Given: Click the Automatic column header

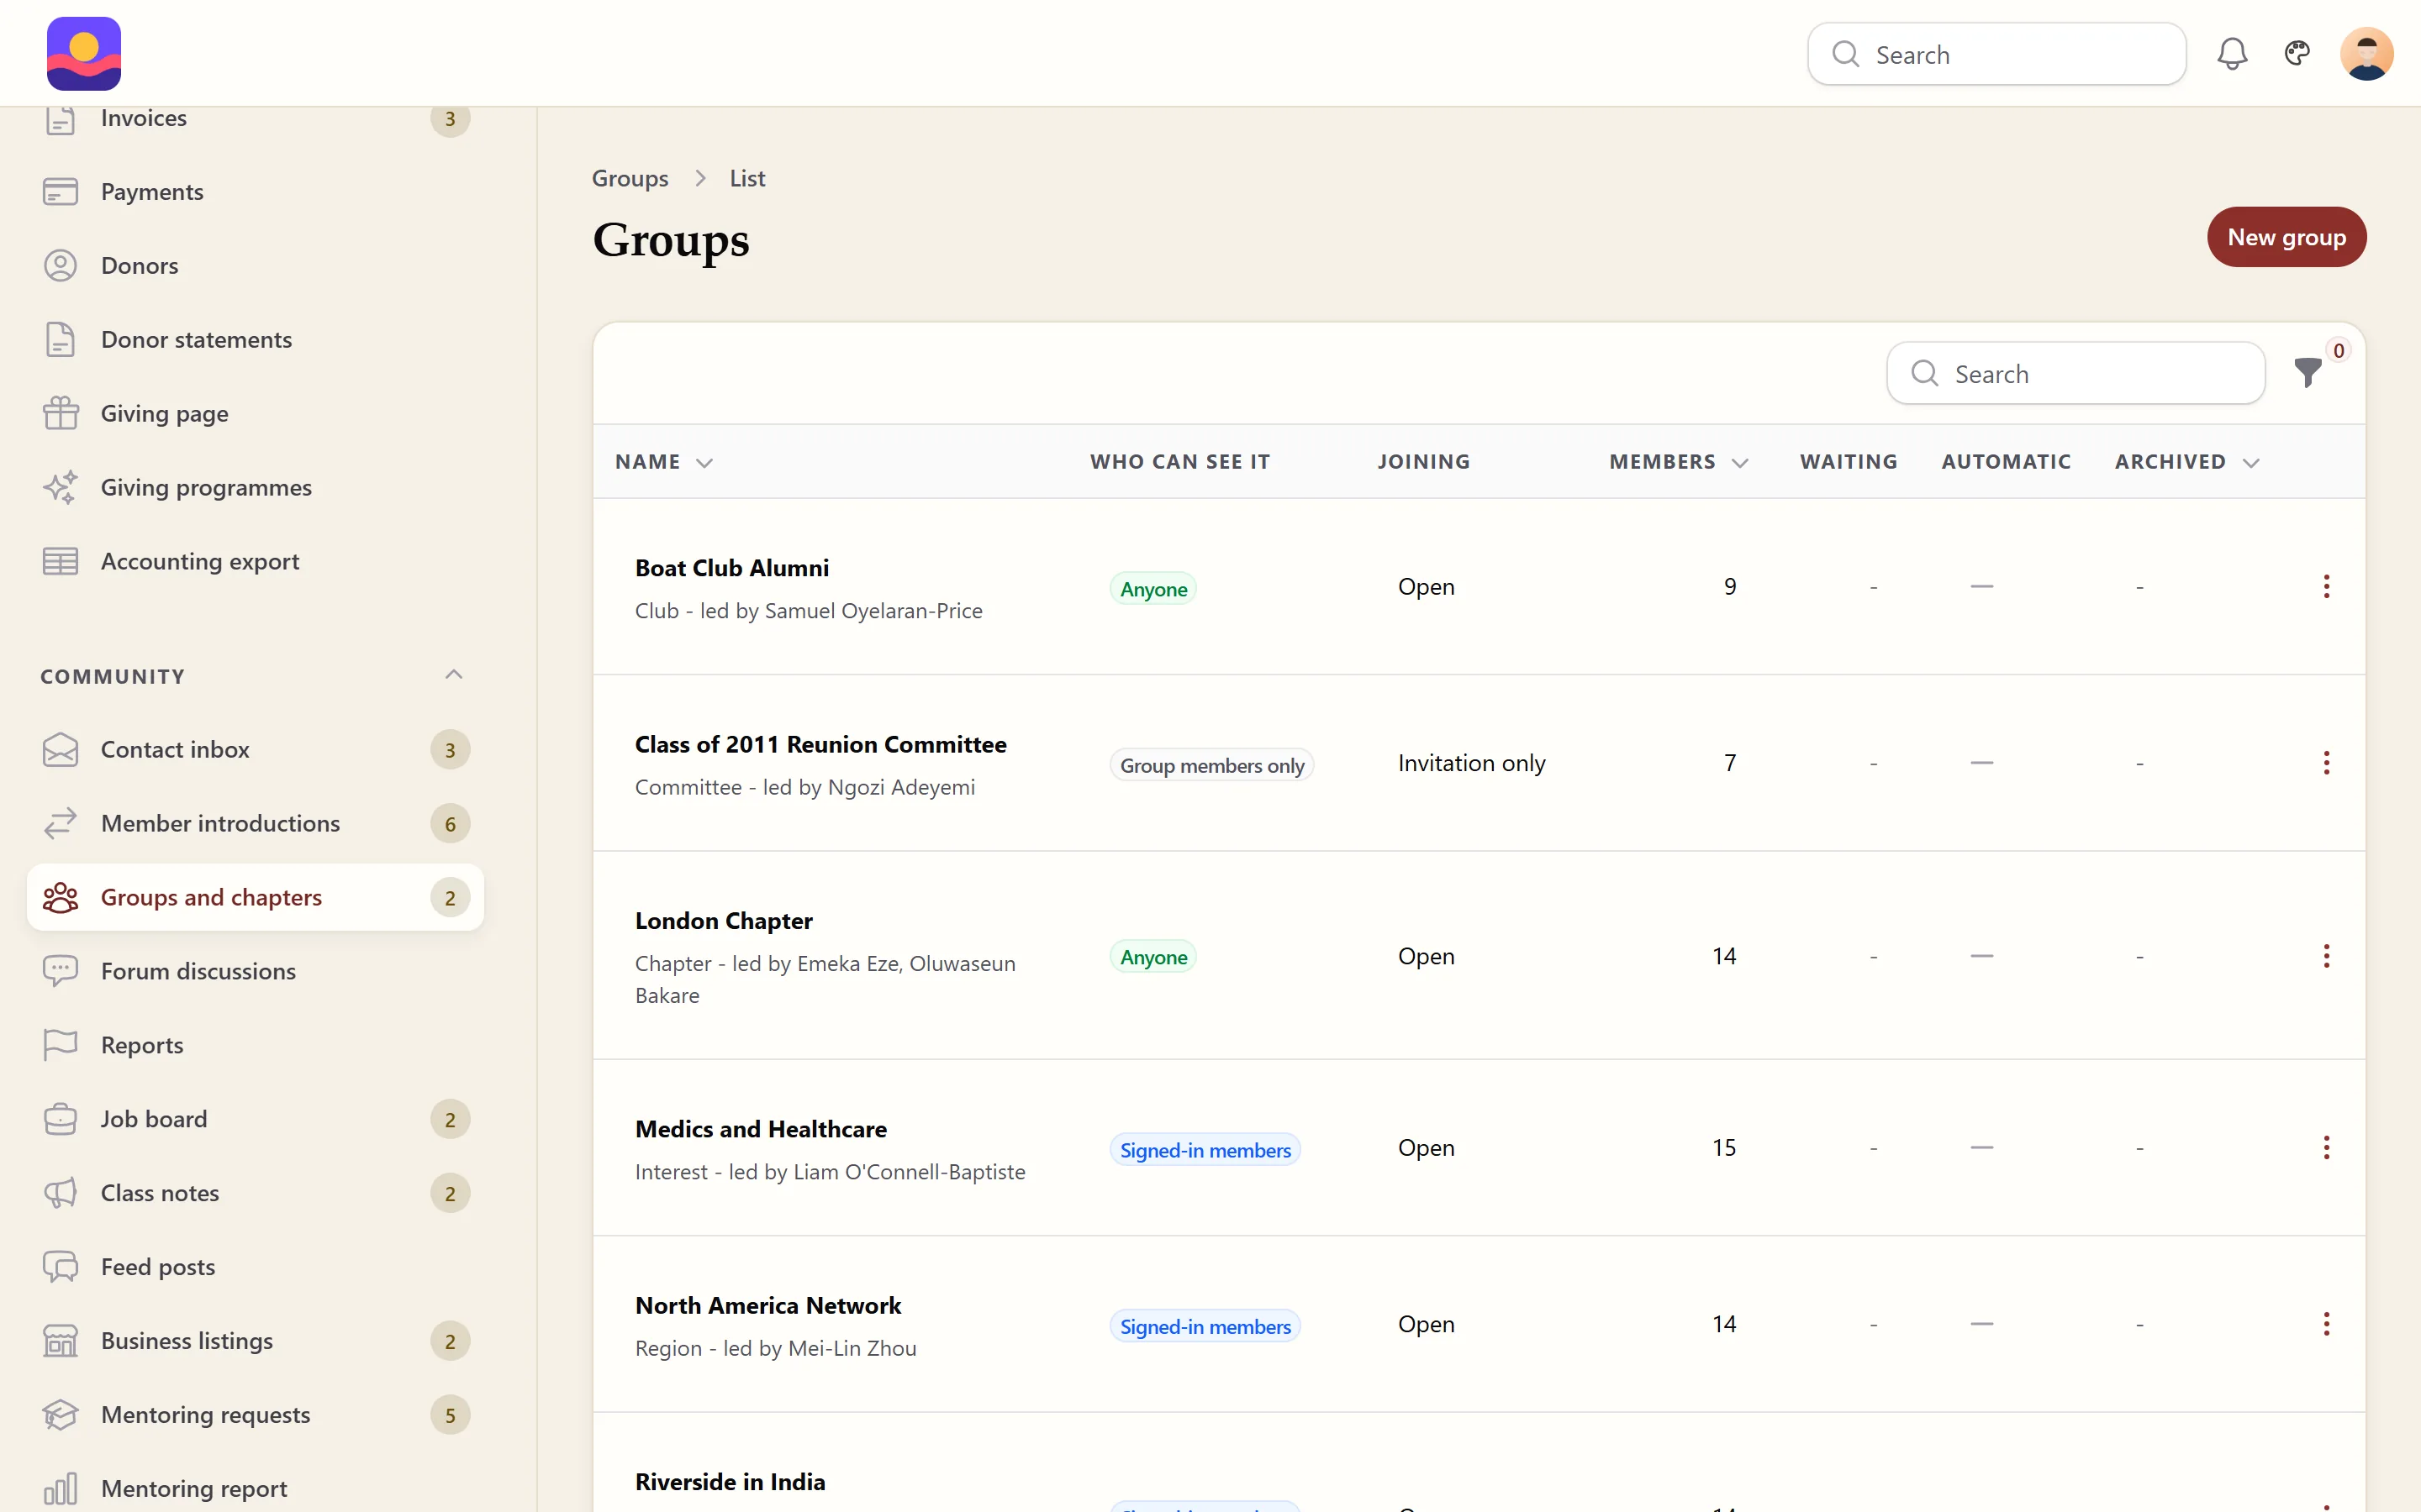Looking at the screenshot, I should 2006,462.
